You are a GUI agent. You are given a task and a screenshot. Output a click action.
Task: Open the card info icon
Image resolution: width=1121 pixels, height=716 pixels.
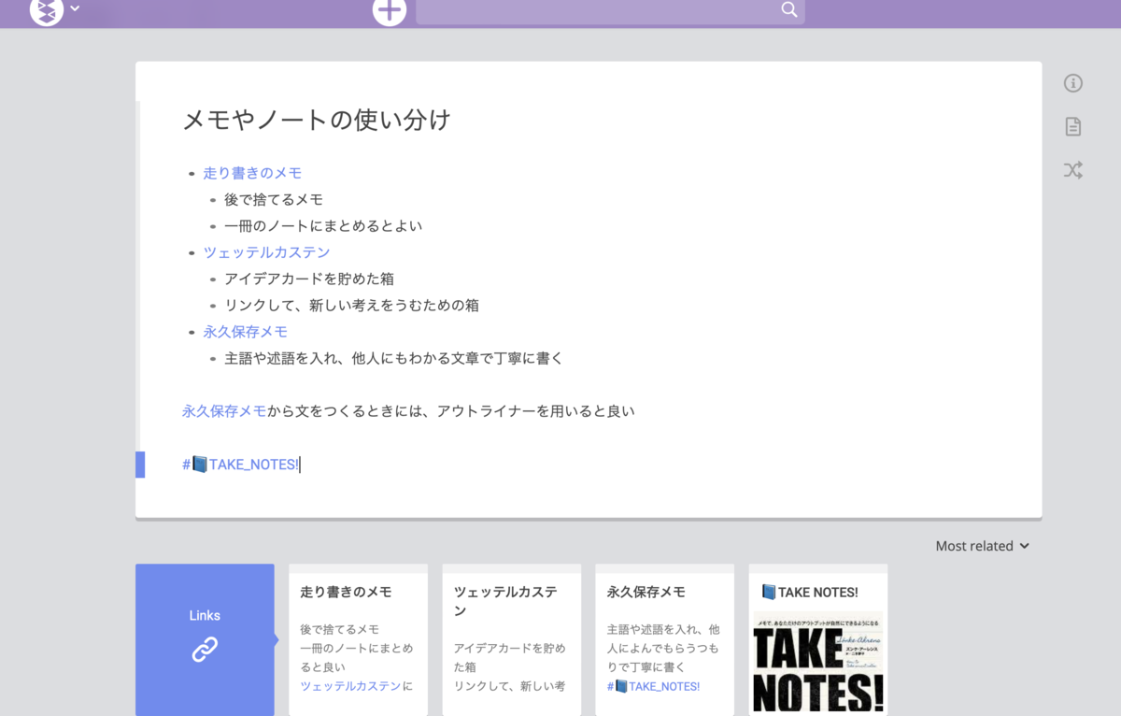tap(1073, 83)
